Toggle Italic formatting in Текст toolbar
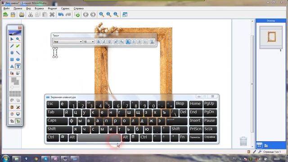 point(104,42)
